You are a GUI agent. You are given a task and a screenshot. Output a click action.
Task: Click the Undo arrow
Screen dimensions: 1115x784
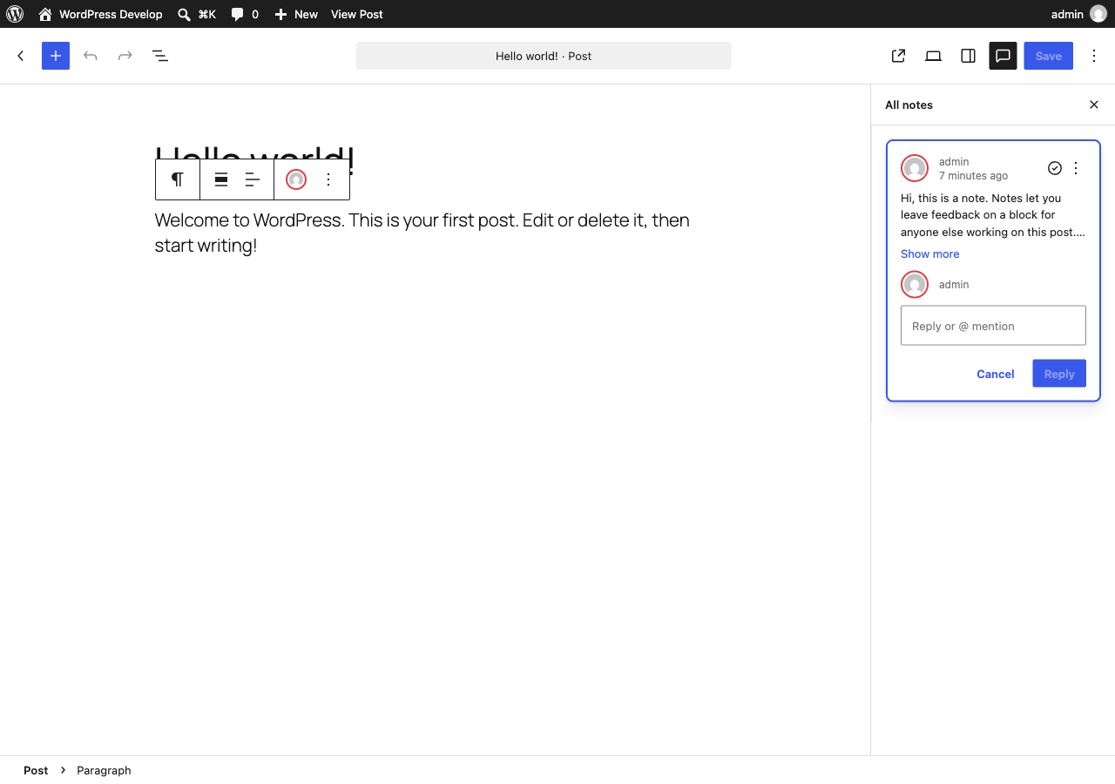click(x=91, y=56)
